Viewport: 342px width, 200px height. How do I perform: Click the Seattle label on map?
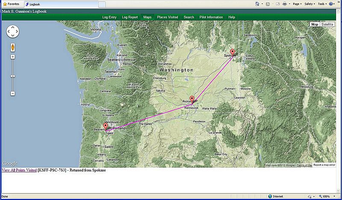112,60
